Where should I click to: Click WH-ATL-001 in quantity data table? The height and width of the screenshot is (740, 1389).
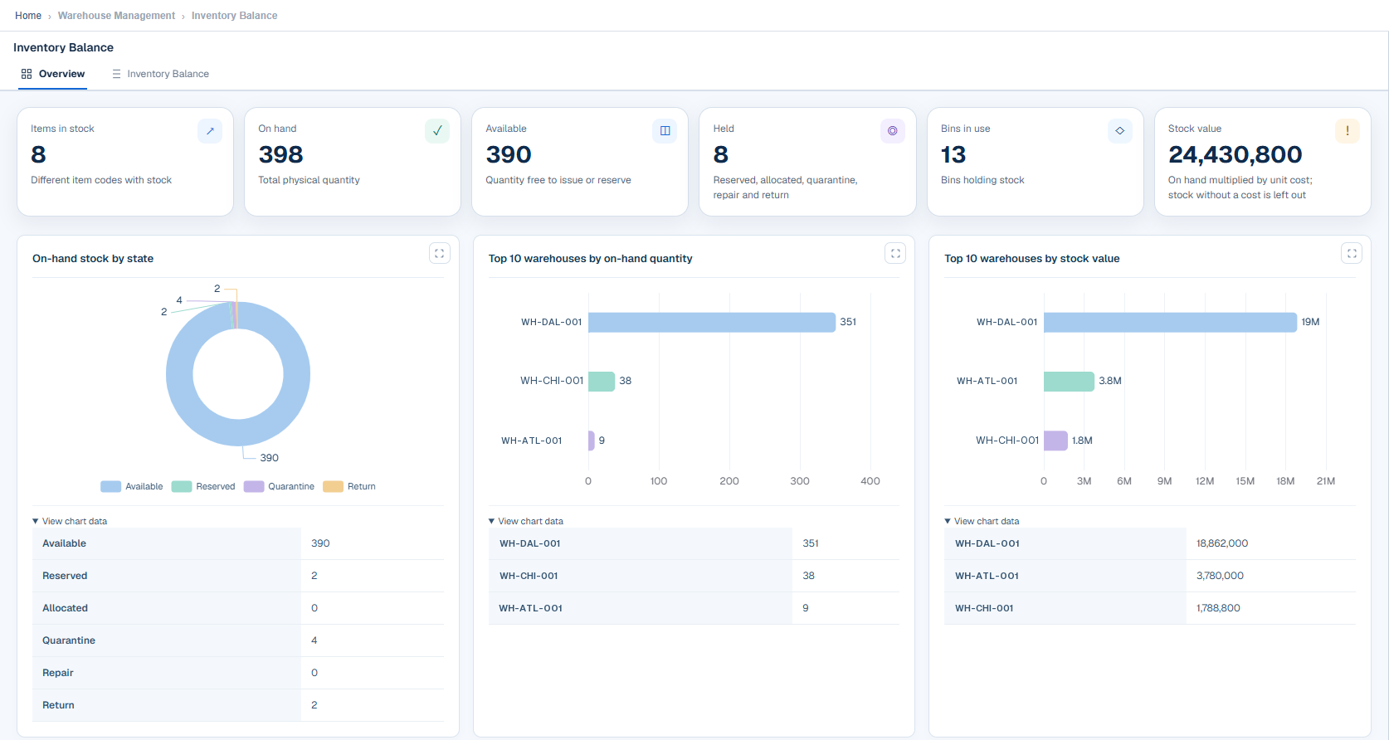(531, 608)
